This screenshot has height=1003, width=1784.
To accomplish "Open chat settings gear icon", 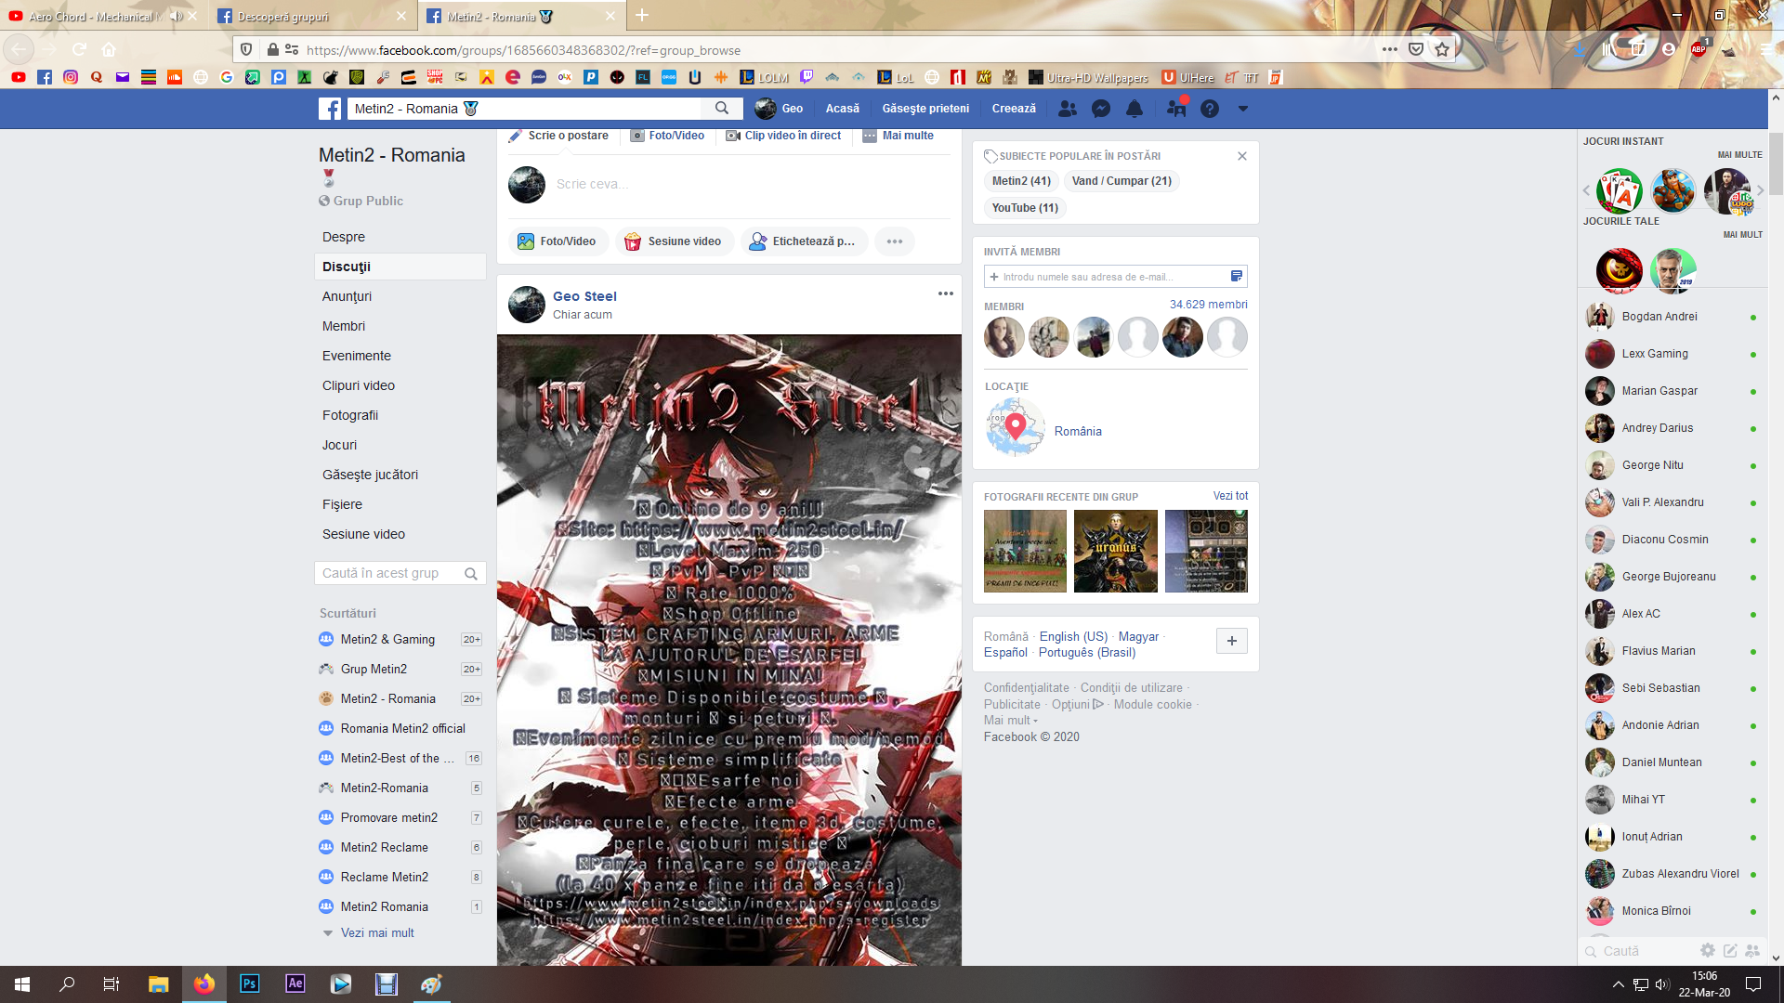I will [x=1708, y=950].
